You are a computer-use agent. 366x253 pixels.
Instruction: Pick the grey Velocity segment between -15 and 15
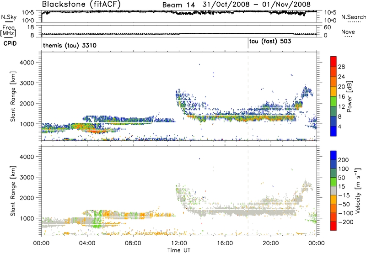pyautogui.click(x=334, y=190)
